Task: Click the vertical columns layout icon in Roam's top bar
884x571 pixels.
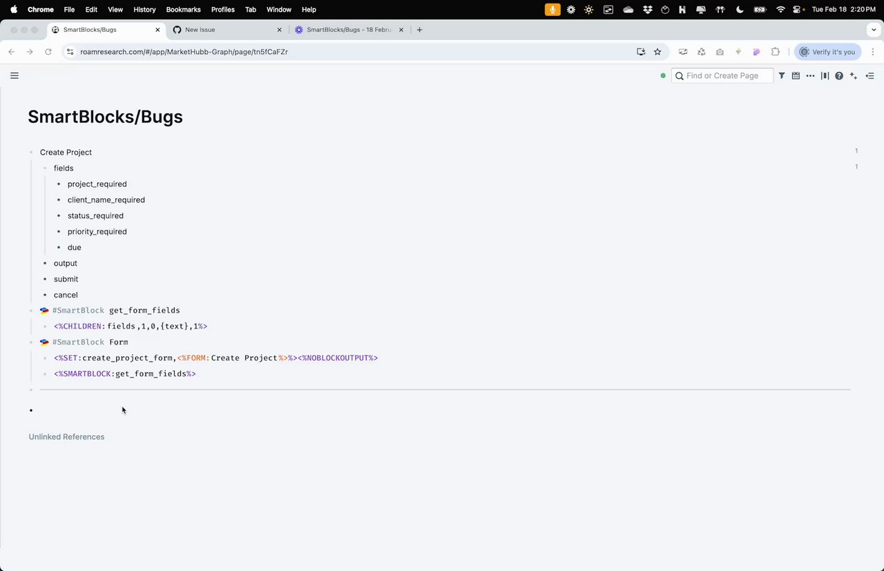Action: click(x=825, y=76)
